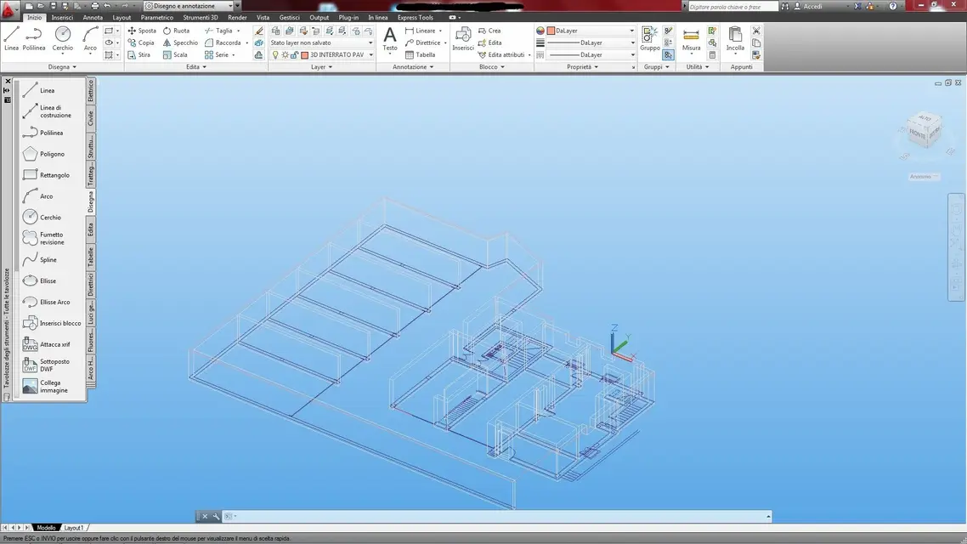The image size is (967, 544).
Task: Open the Civile palette tab
Action: 91,118
